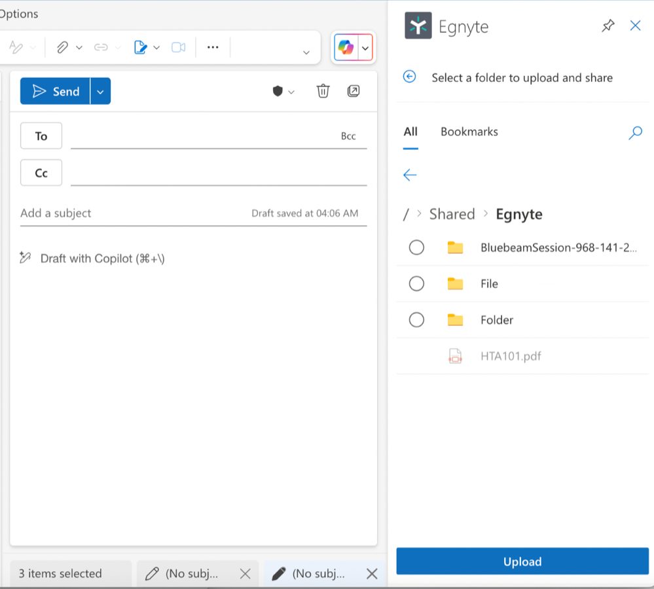
Task: Pin the Egnyte panel
Action: (608, 26)
